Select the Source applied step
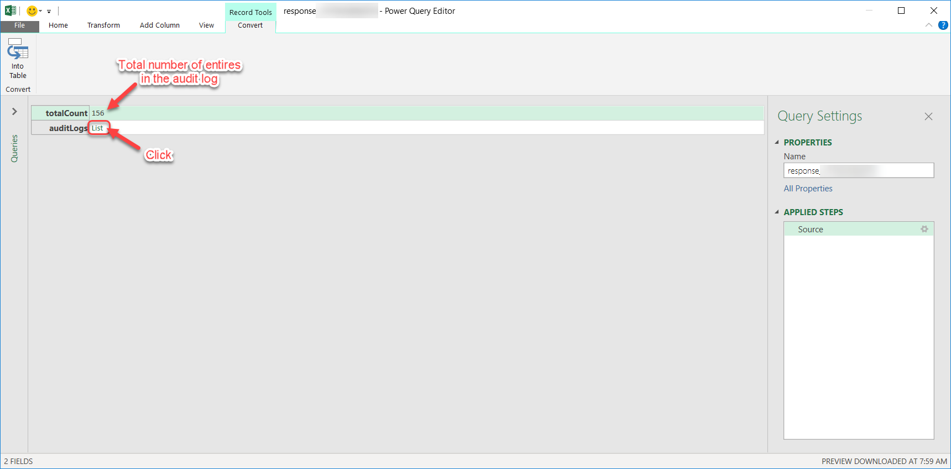951x469 pixels. pyautogui.click(x=811, y=229)
